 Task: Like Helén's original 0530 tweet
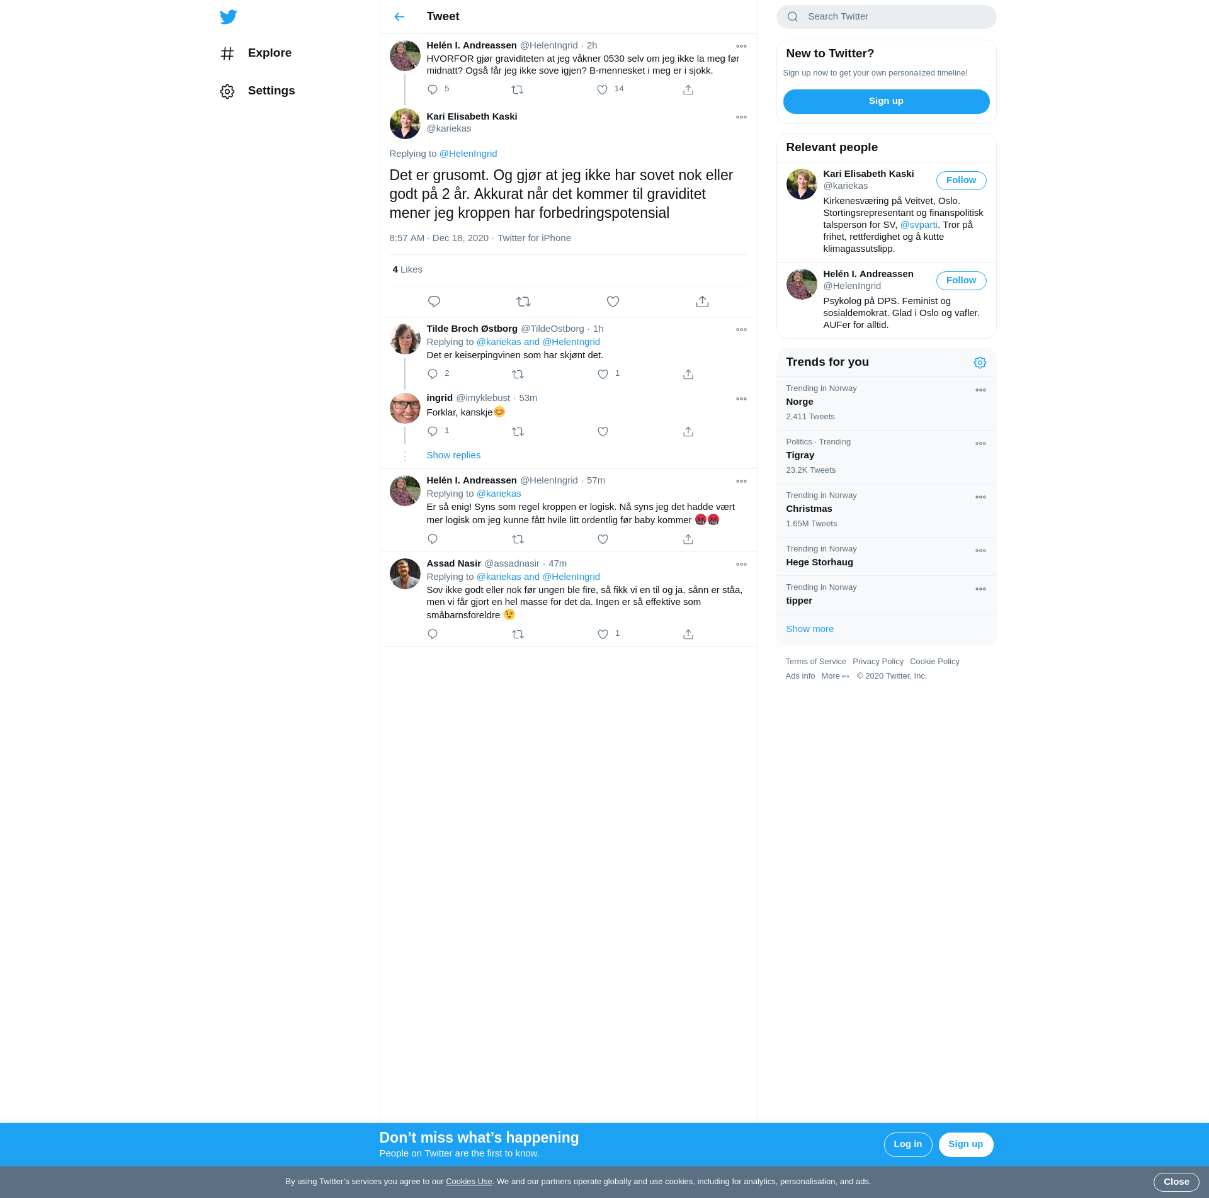(x=603, y=90)
